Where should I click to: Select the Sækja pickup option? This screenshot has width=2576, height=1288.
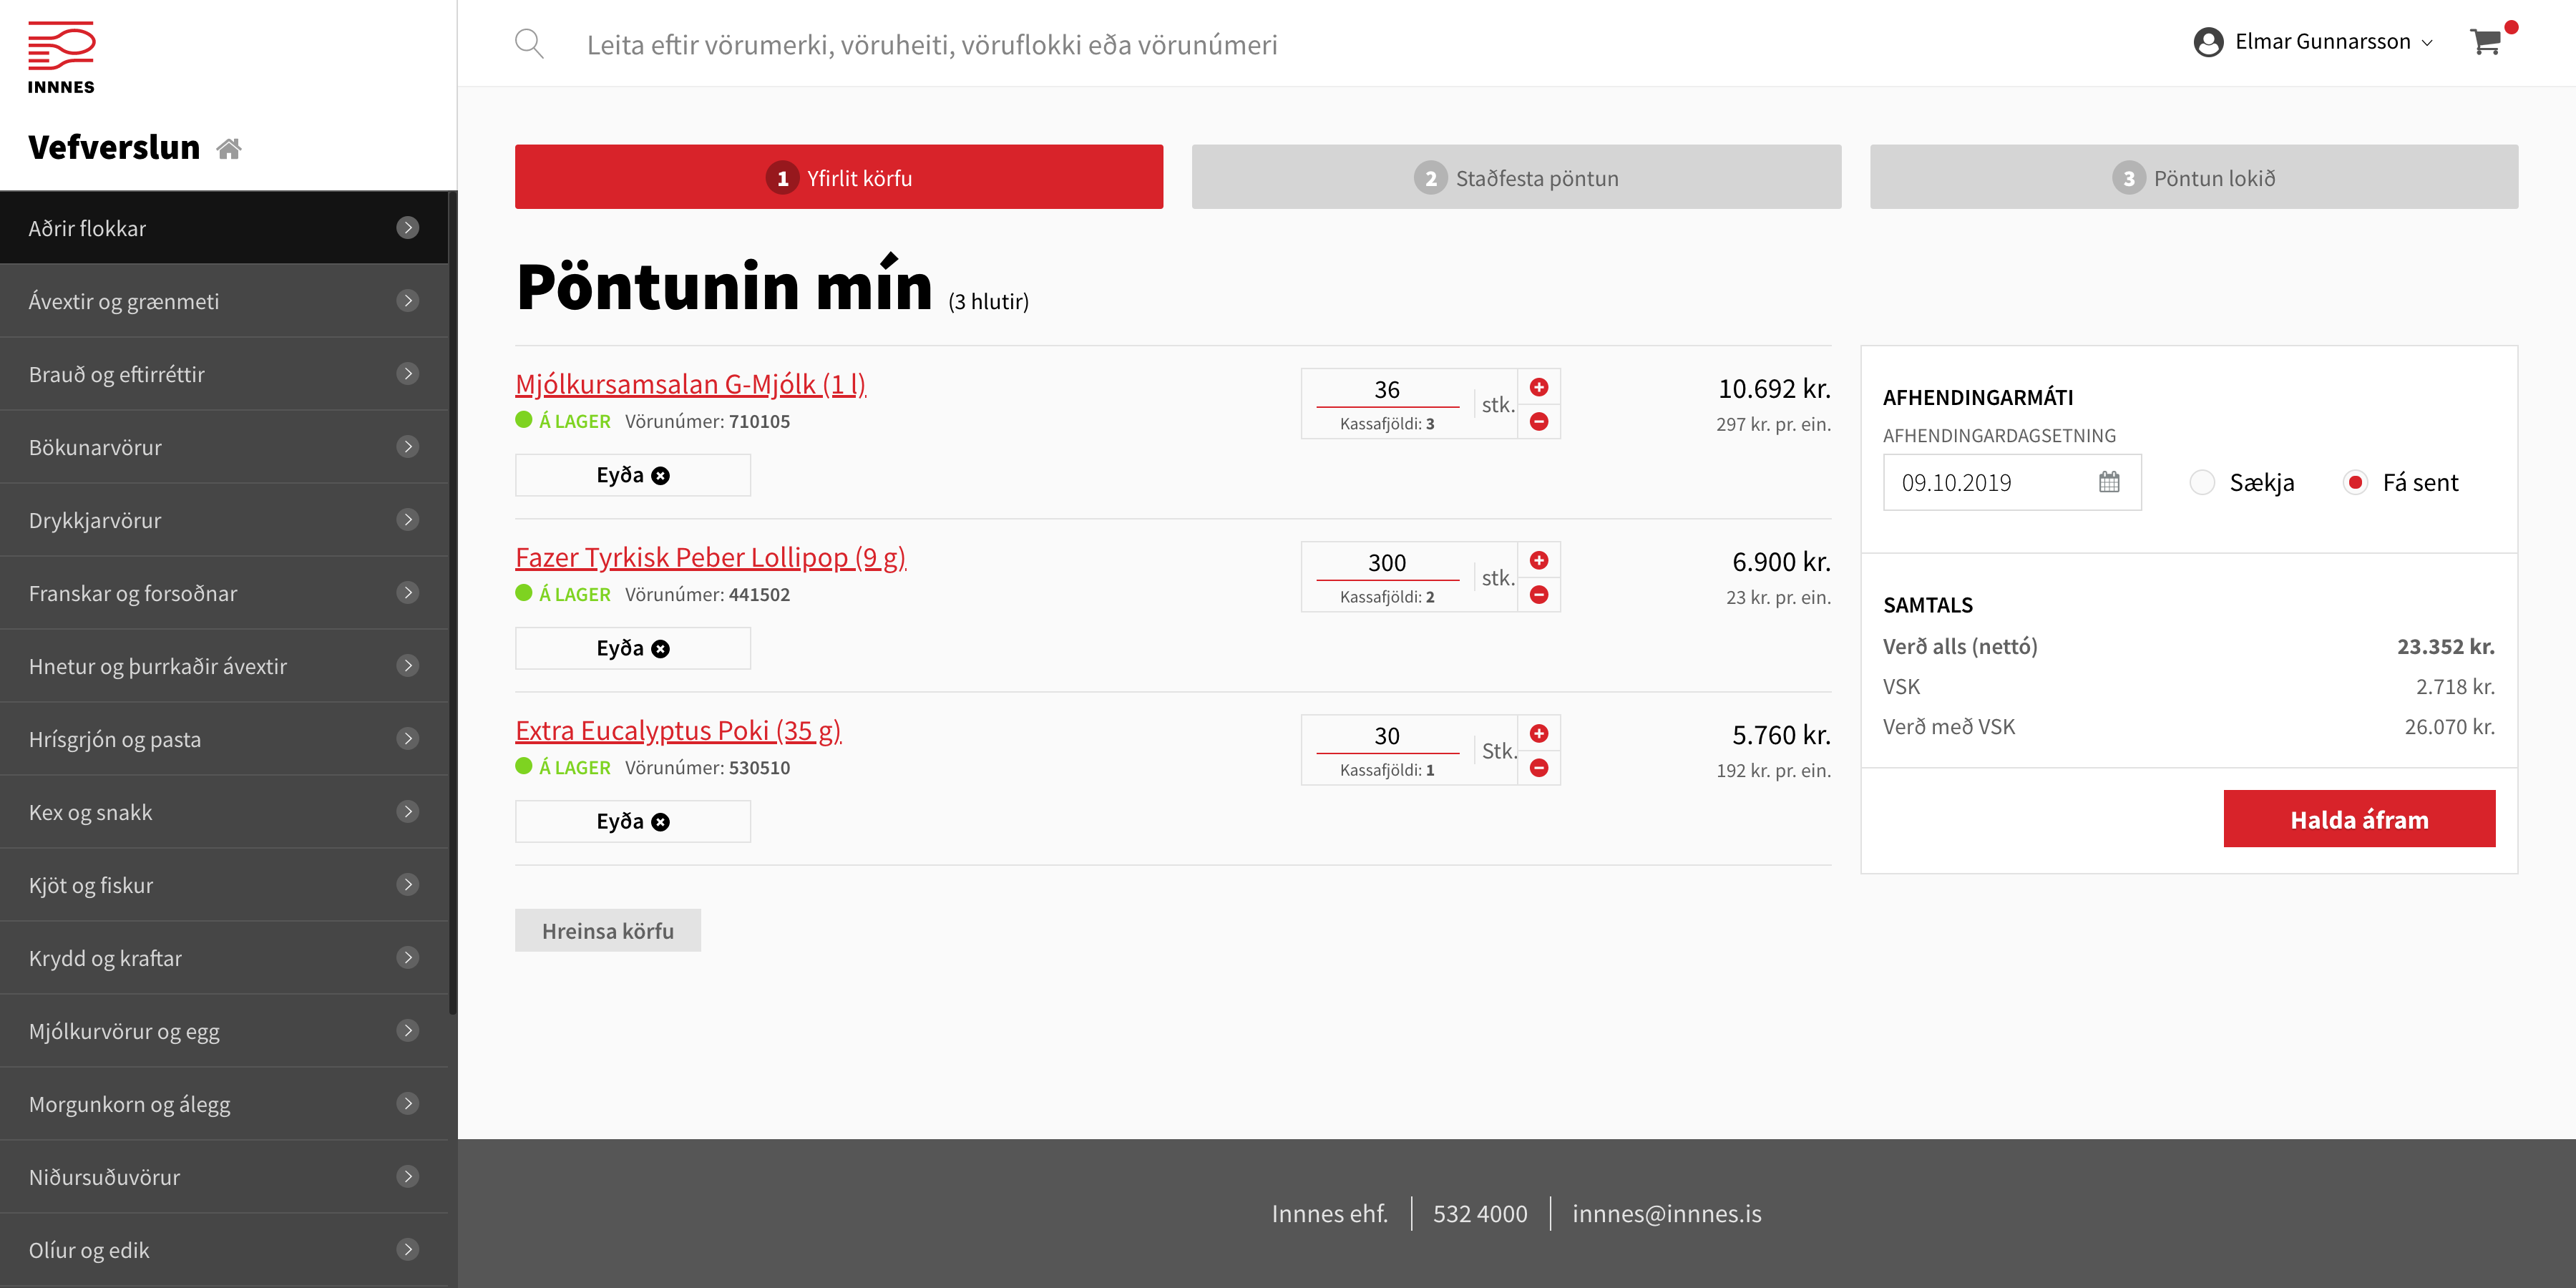pos(2202,482)
